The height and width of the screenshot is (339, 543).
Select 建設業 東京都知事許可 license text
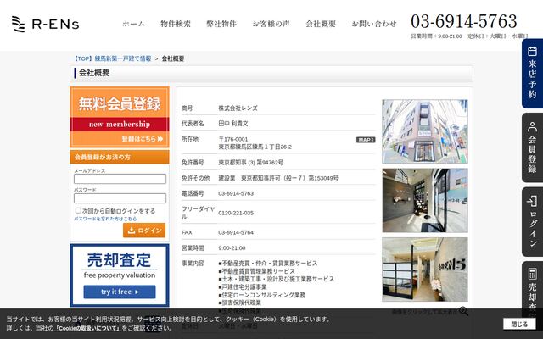[x=278, y=178]
